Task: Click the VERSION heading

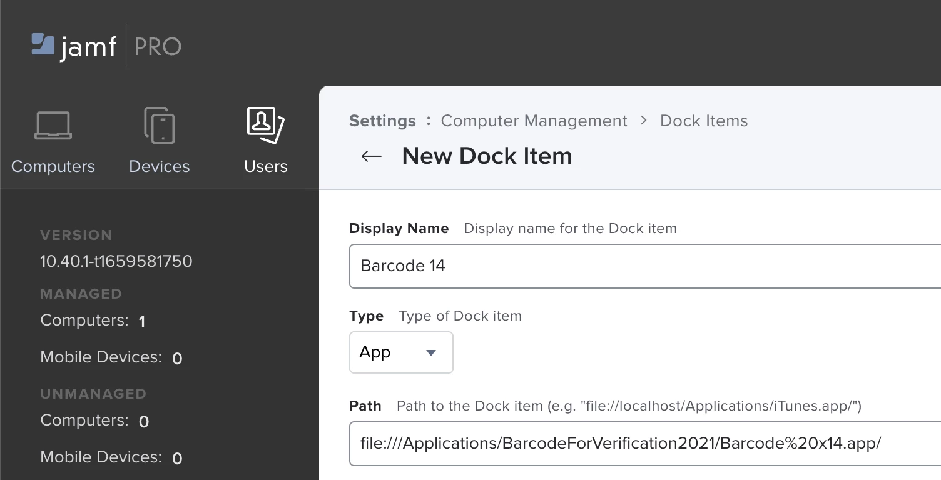Action: coord(76,235)
